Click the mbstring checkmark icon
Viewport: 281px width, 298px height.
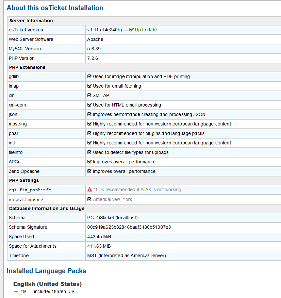pyautogui.click(x=90, y=124)
